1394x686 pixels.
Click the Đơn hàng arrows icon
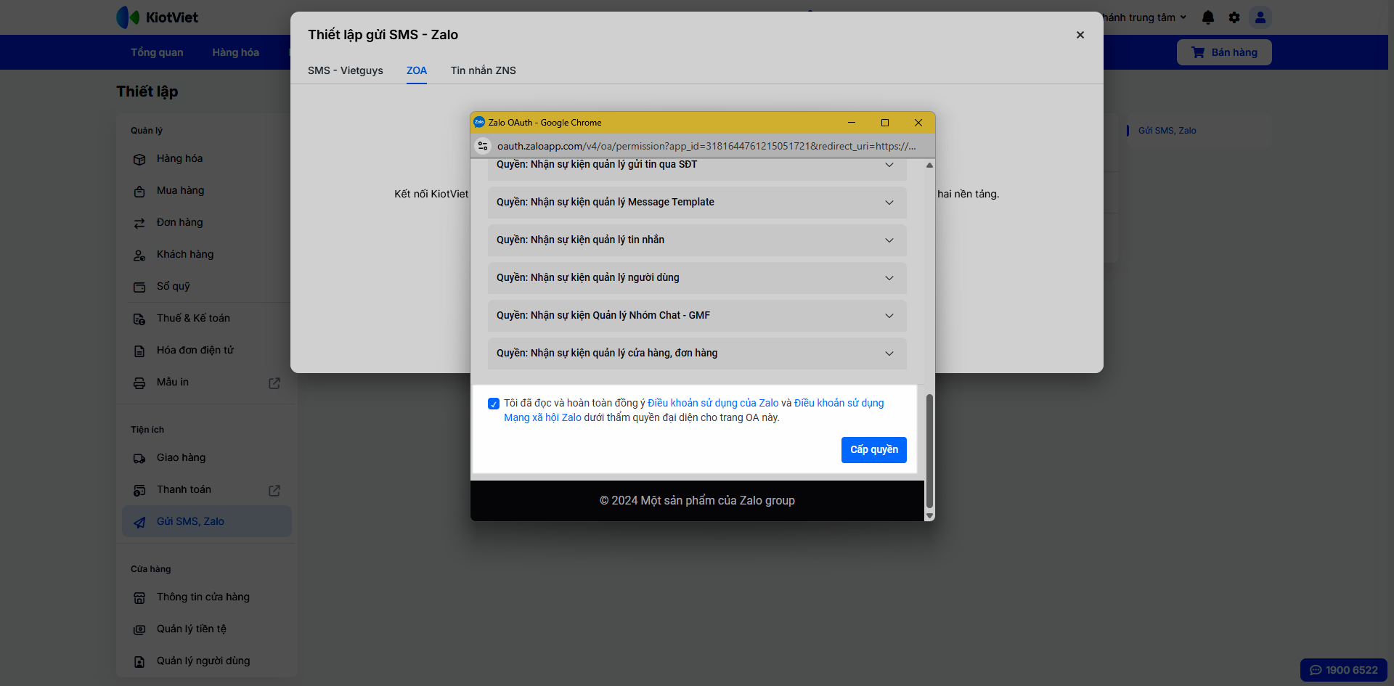pos(139,223)
